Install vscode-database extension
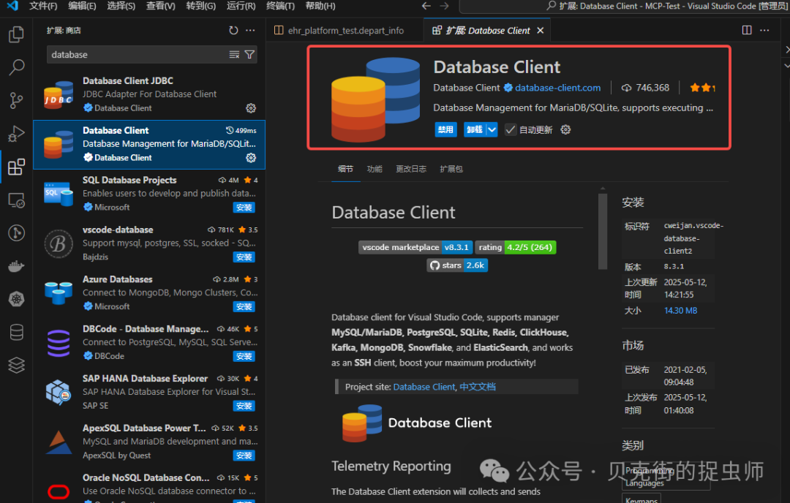 click(x=244, y=257)
